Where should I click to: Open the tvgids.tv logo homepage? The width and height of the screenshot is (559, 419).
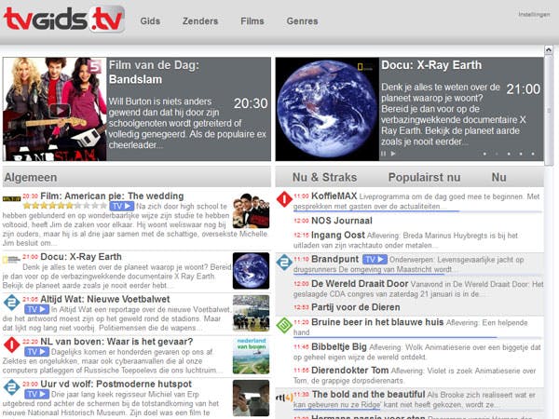click(x=63, y=19)
